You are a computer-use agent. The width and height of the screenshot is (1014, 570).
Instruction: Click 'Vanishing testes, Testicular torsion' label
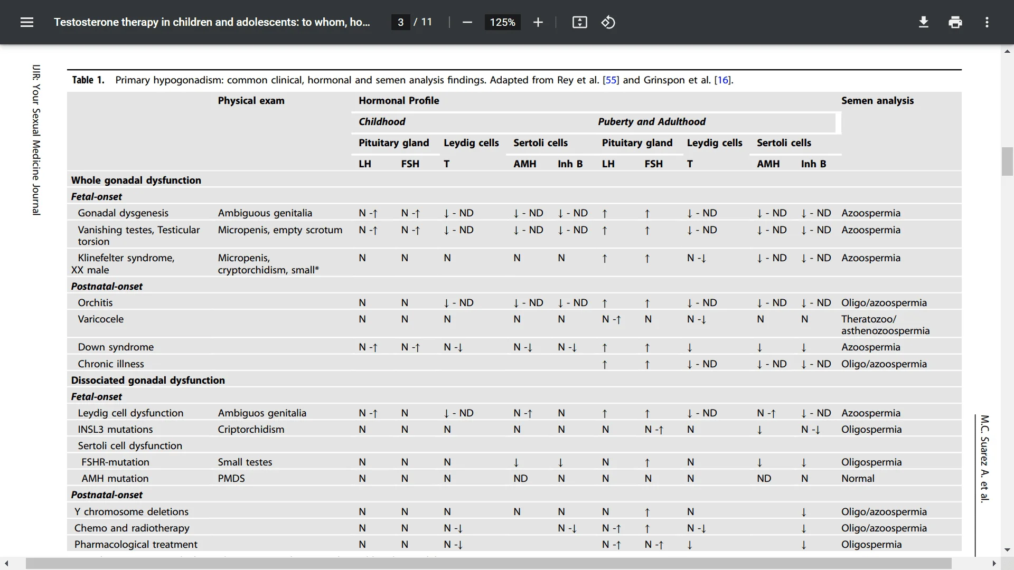point(139,235)
